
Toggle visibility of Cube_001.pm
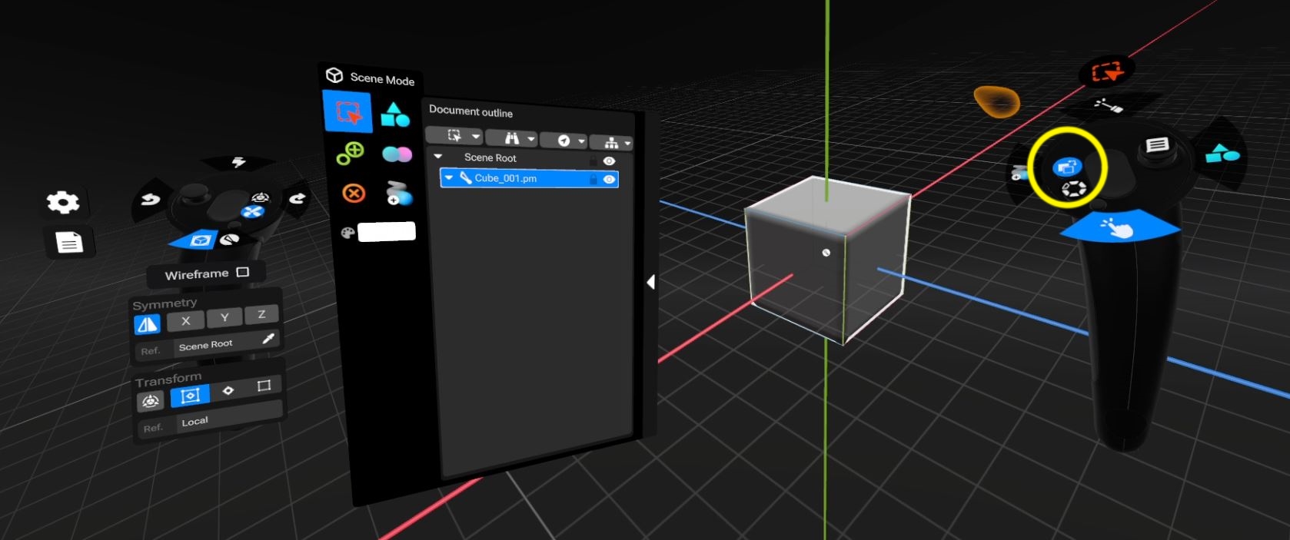pyautogui.click(x=609, y=179)
